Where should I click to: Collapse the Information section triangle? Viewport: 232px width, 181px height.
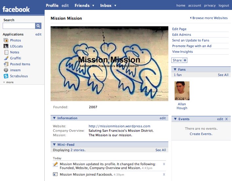click(x=54, y=118)
